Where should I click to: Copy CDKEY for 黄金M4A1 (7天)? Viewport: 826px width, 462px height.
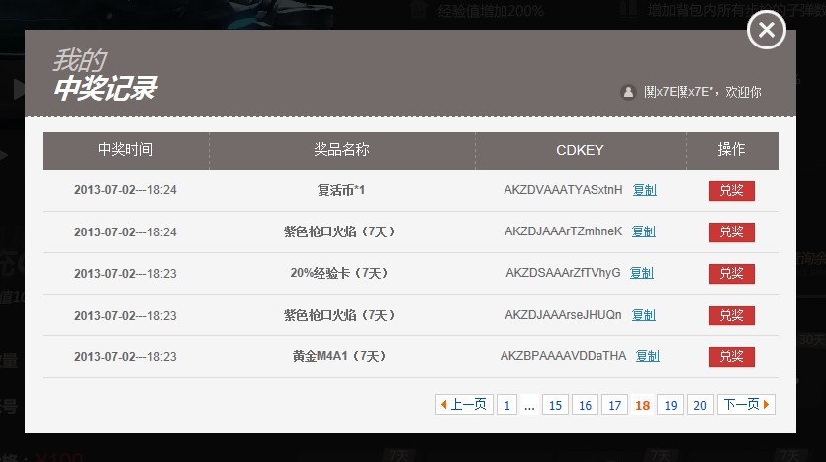pyautogui.click(x=647, y=356)
